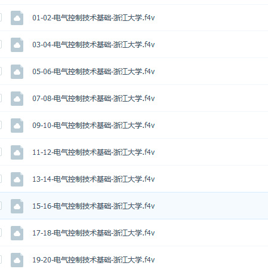Click the cloud file icon for 09-10 video
The height and width of the screenshot is (272, 268).
click(17, 126)
